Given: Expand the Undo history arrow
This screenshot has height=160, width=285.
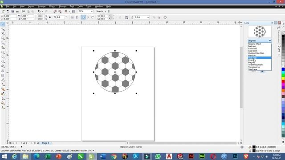Looking at the screenshot, I should pos(42,11).
